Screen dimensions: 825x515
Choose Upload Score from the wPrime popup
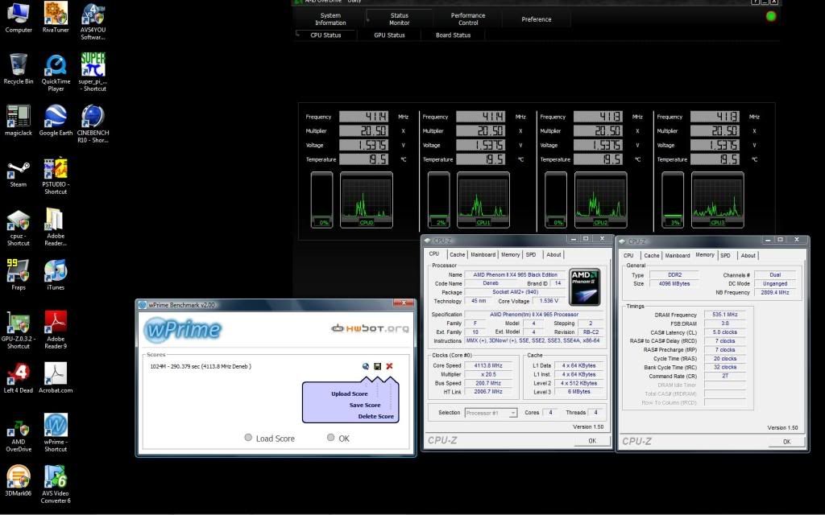pyautogui.click(x=350, y=393)
